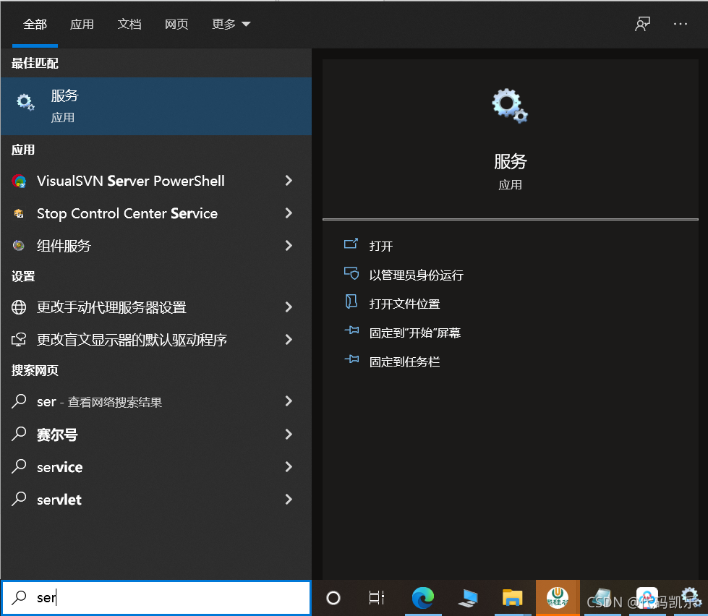Viewport: 708px width, 616px height.
Task: Expand the 赛尔号 suggestion arrow
Action: click(x=289, y=434)
